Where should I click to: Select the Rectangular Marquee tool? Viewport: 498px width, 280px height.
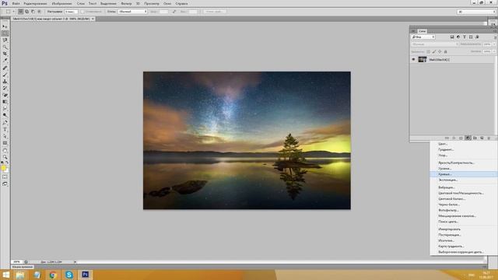pyautogui.click(x=5, y=33)
